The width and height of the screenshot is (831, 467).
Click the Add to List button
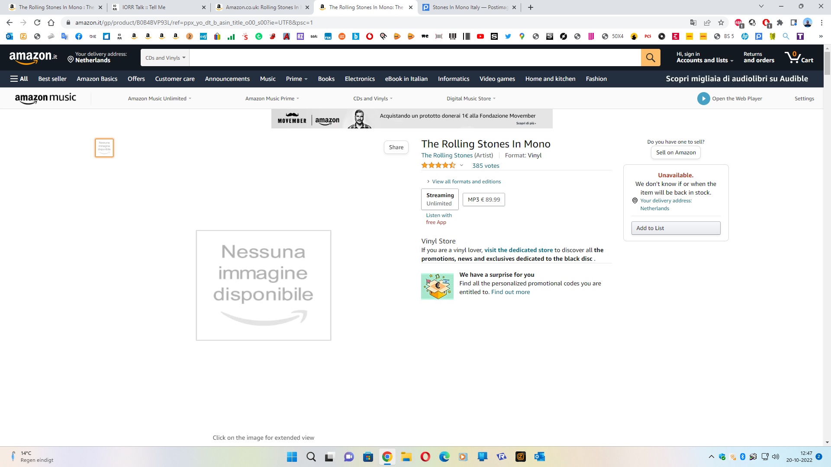click(x=676, y=228)
